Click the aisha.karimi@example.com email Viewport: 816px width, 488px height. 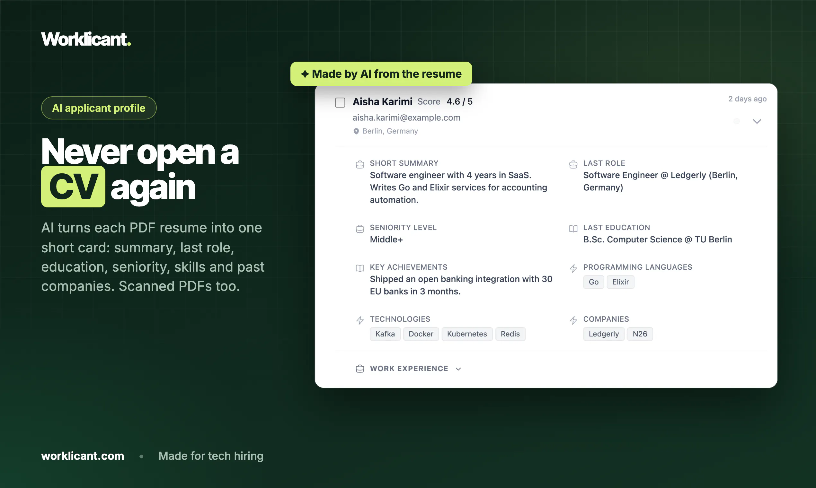click(x=406, y=118)
